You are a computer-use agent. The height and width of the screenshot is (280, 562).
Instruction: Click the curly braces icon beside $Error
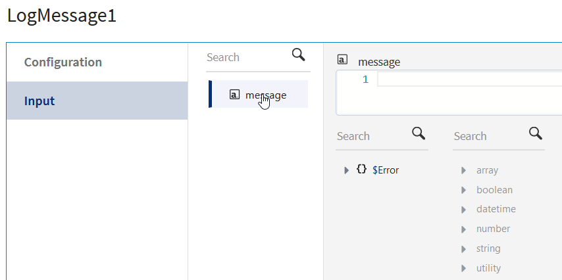(x=361, y=170)
